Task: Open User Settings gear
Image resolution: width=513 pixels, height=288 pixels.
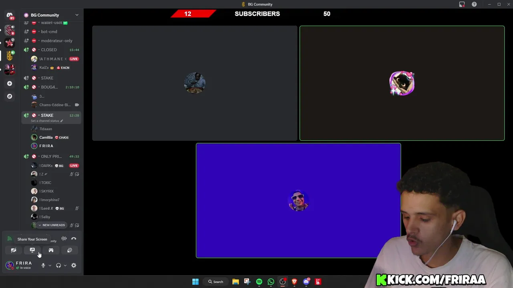Action: (x=74, y=265)
